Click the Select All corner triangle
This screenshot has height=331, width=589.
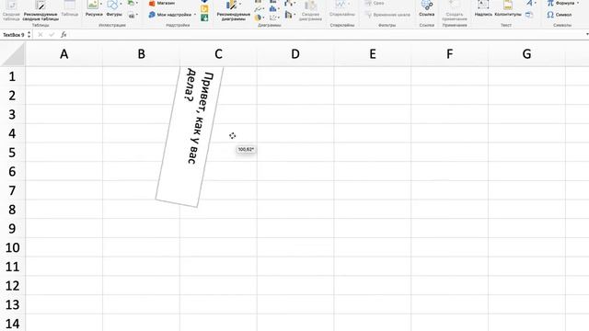[13, 54]
